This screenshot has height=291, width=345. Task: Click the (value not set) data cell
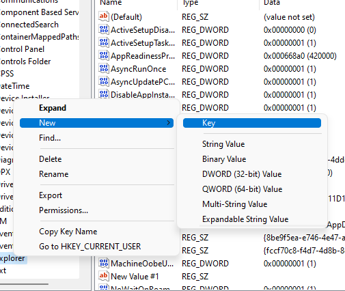(289, 17)
